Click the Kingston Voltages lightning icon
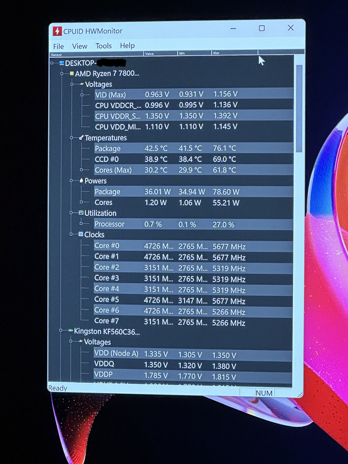 tap(81, 342)
